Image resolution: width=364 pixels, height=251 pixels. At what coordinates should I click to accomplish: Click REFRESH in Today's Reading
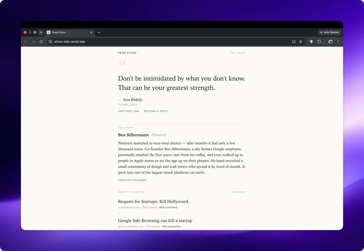[x=239, y=192]
